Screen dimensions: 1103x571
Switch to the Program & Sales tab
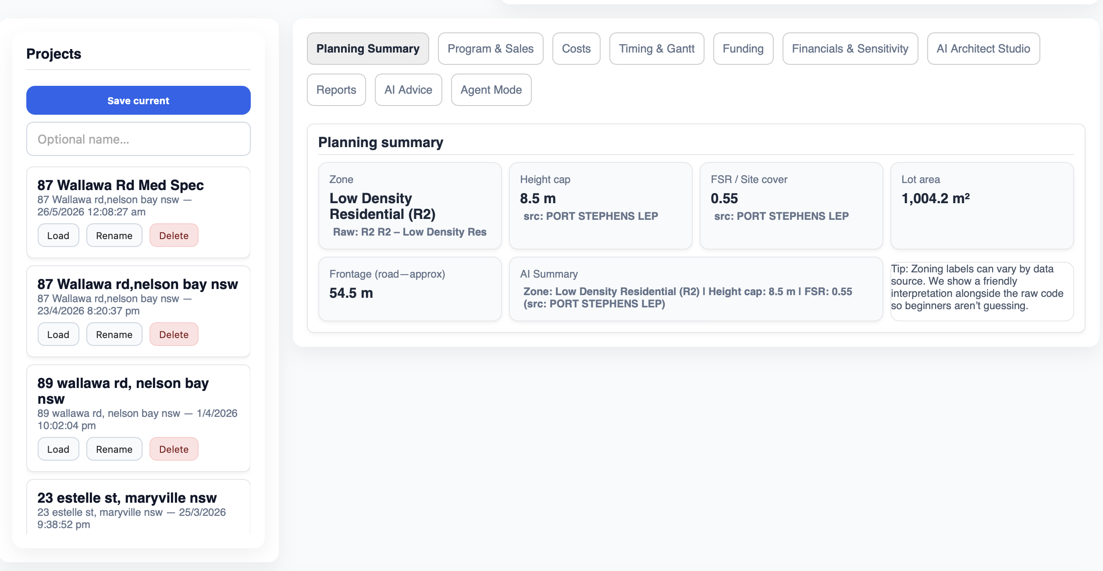[x=491, y=49]
